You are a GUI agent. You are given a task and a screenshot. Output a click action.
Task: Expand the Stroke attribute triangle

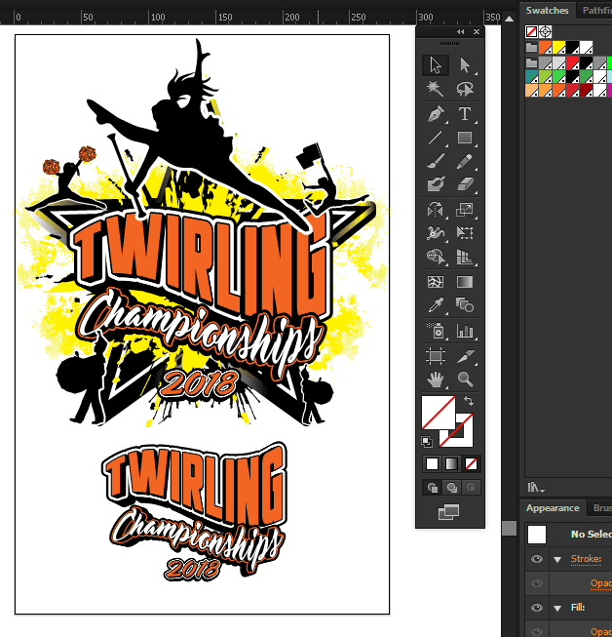pos(557,559)
